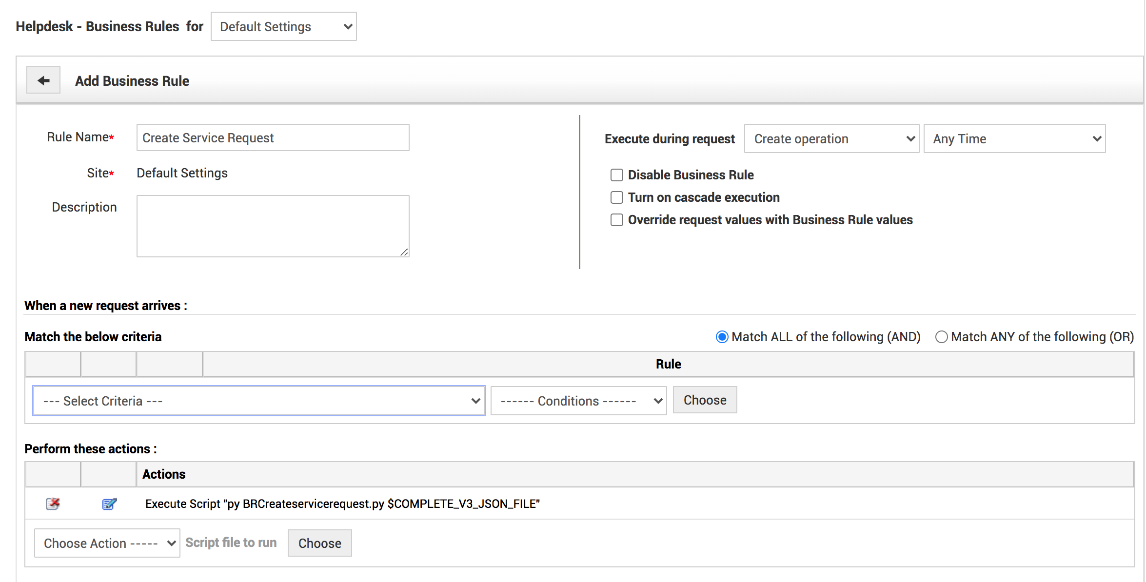Open the Create operation dropdown
This screenshot has width=1146, height=582.
[x=831, y=139]
